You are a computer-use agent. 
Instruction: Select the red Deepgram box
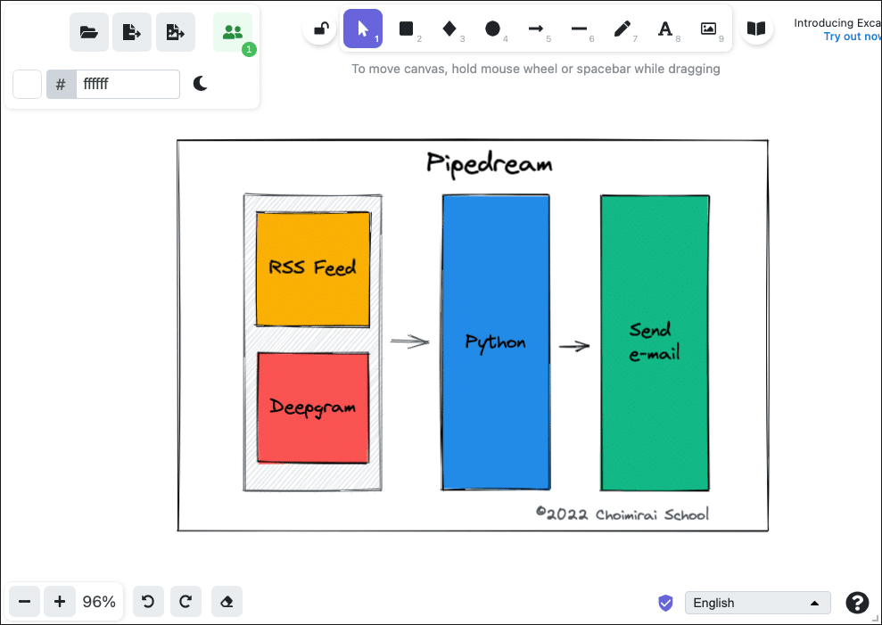click(313, 407)
